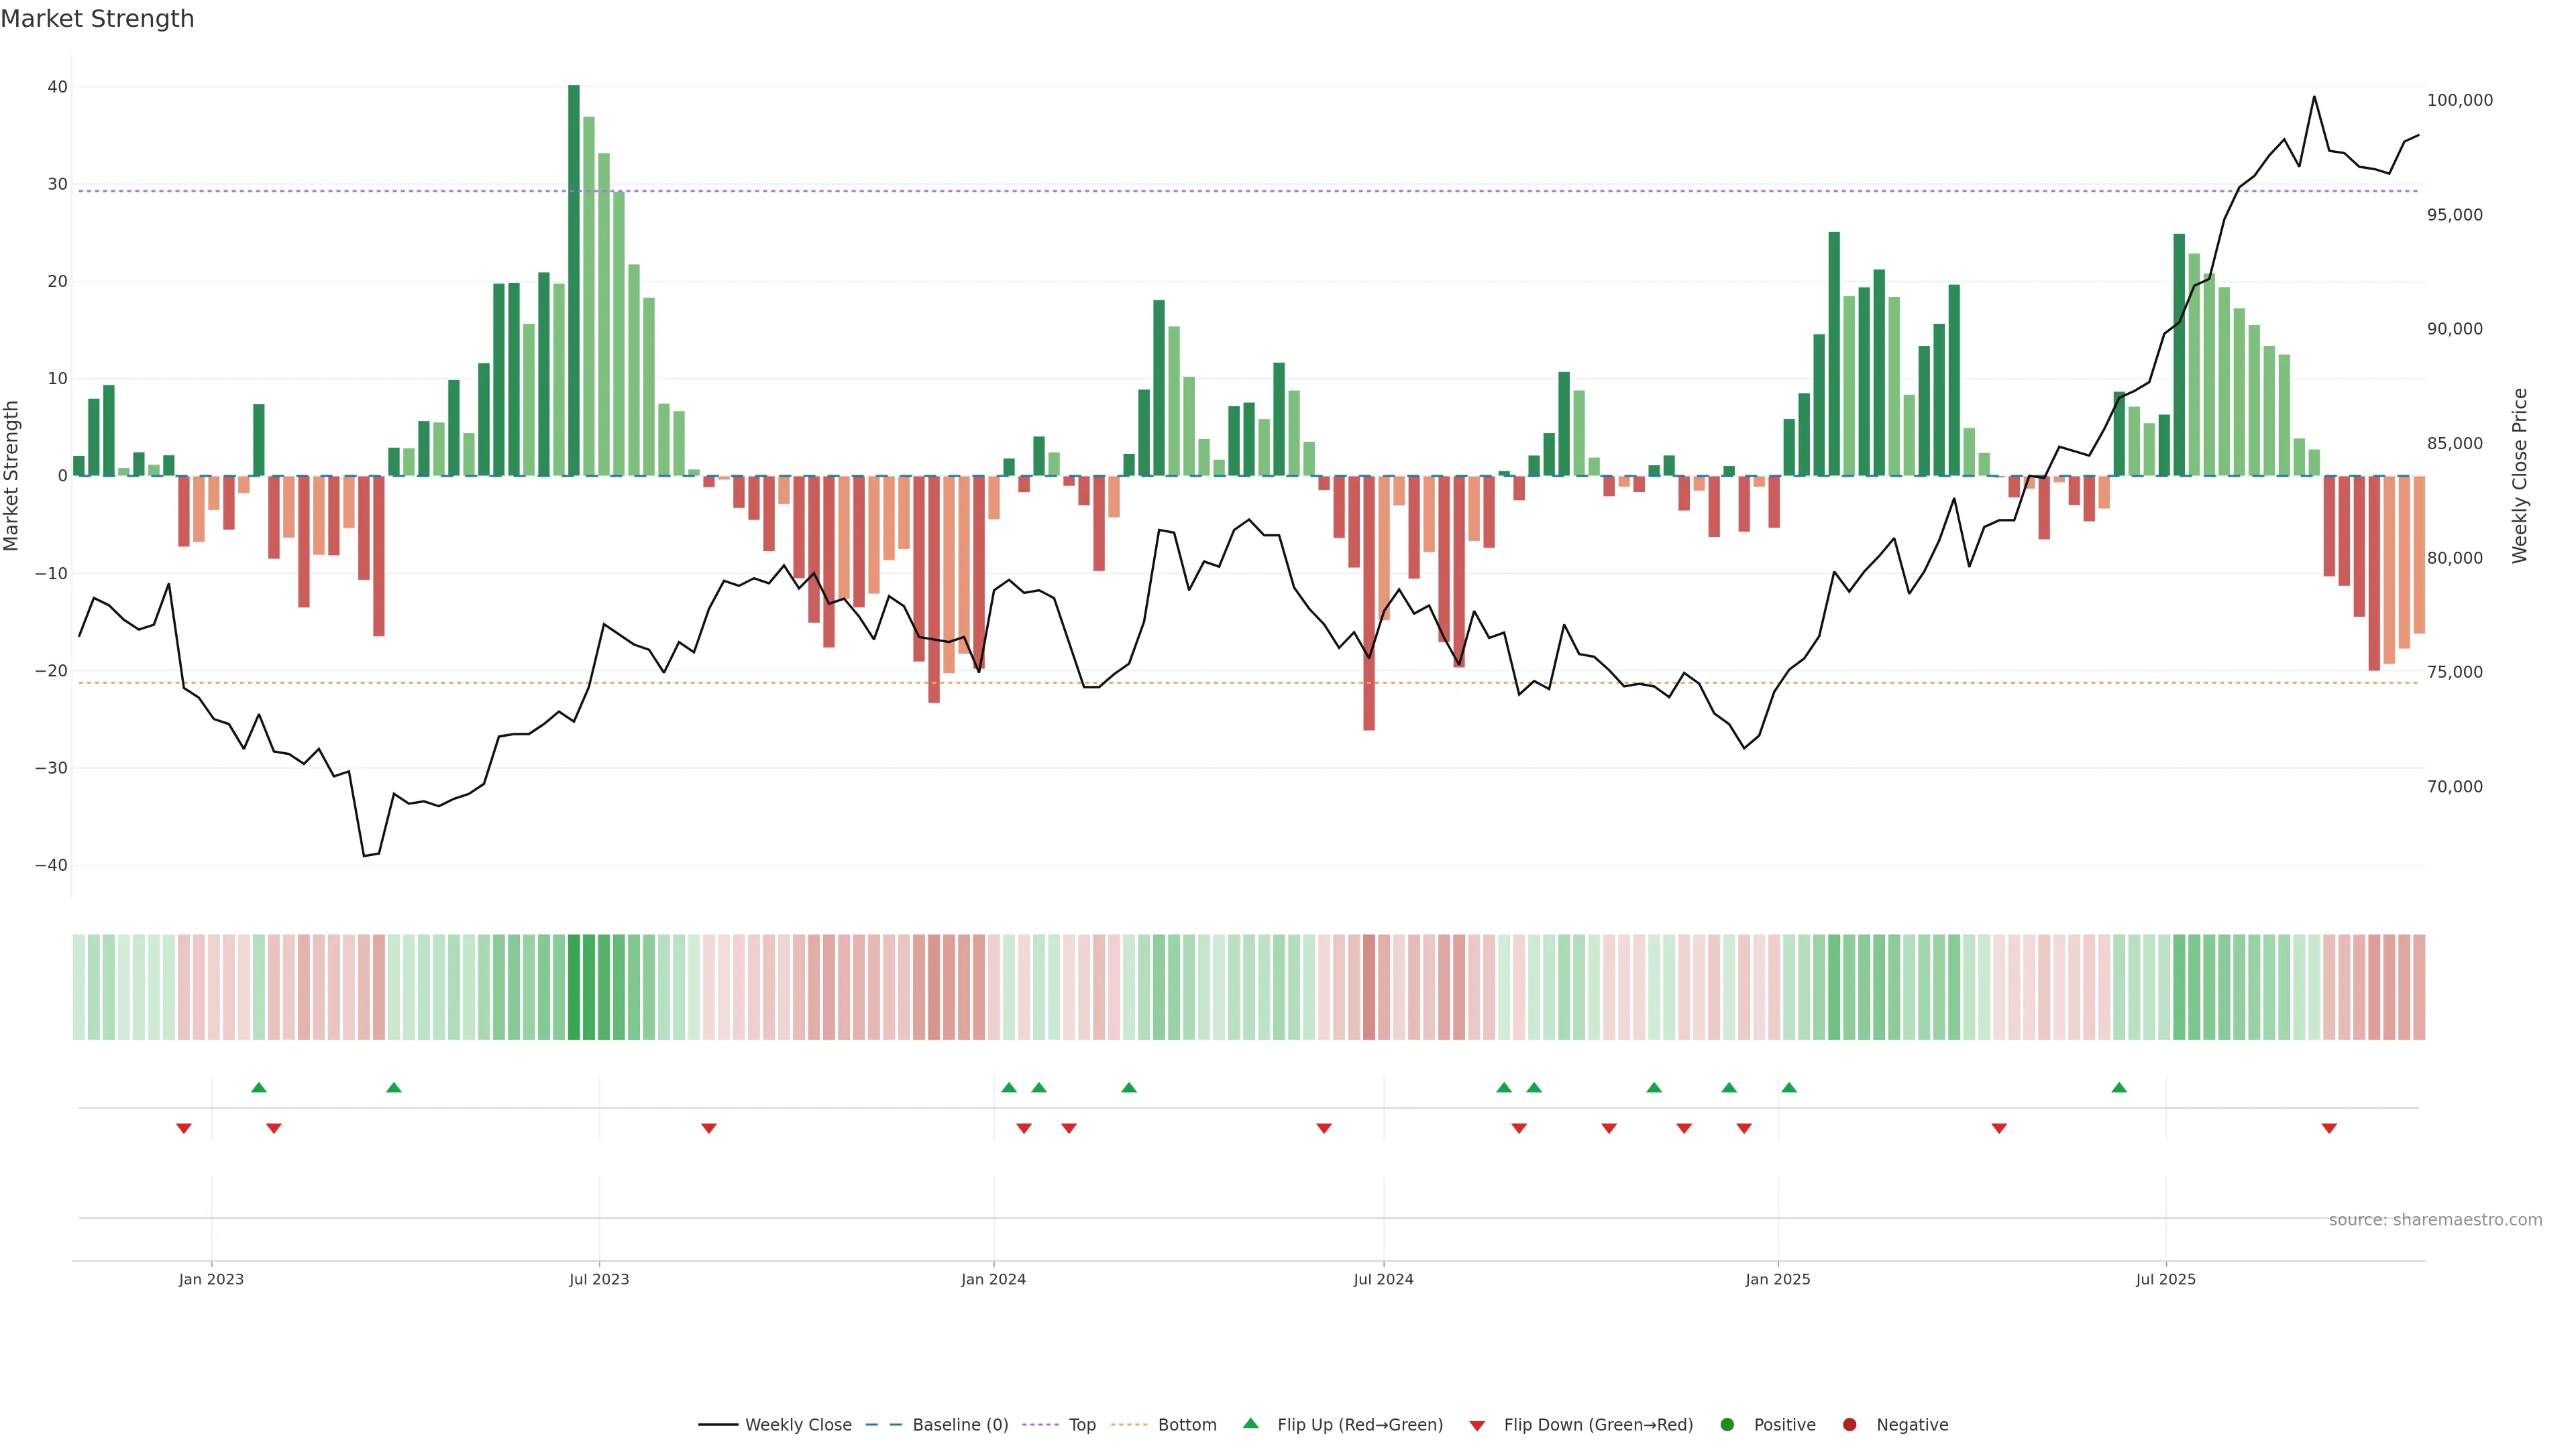The width and height of the screenshot is (2576, 1448).
Task: Click the green flip-up marker nearest Jan 2025
Action: 1789,1087
